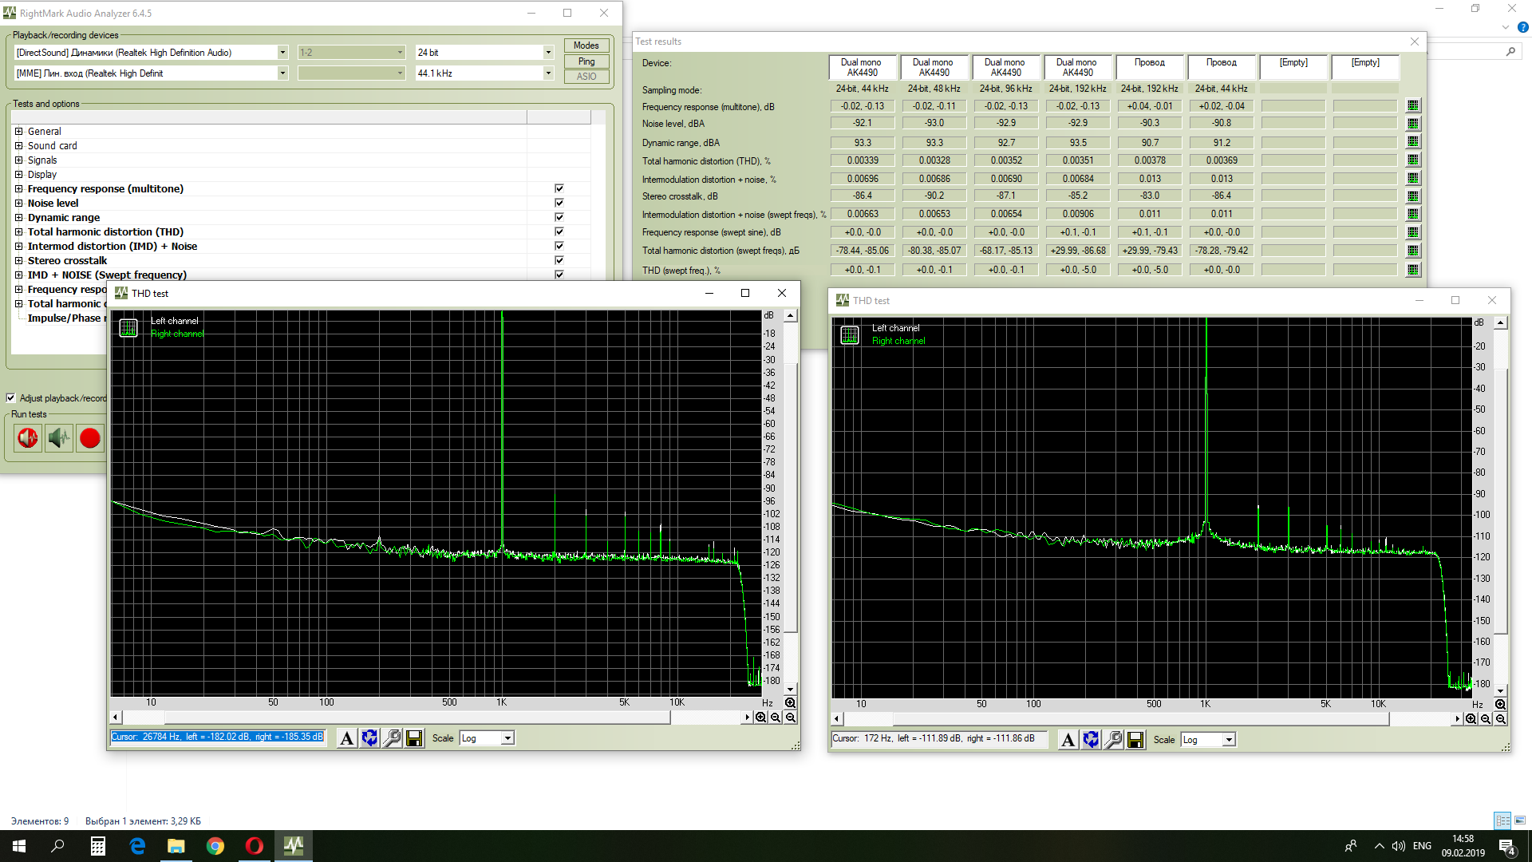Click the blue refresh icon in the right THD window

(1091, 740)
